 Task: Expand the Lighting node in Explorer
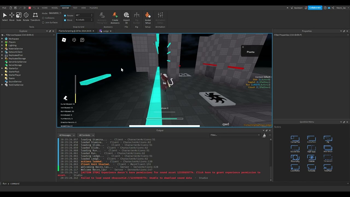[x=2, y=45]
